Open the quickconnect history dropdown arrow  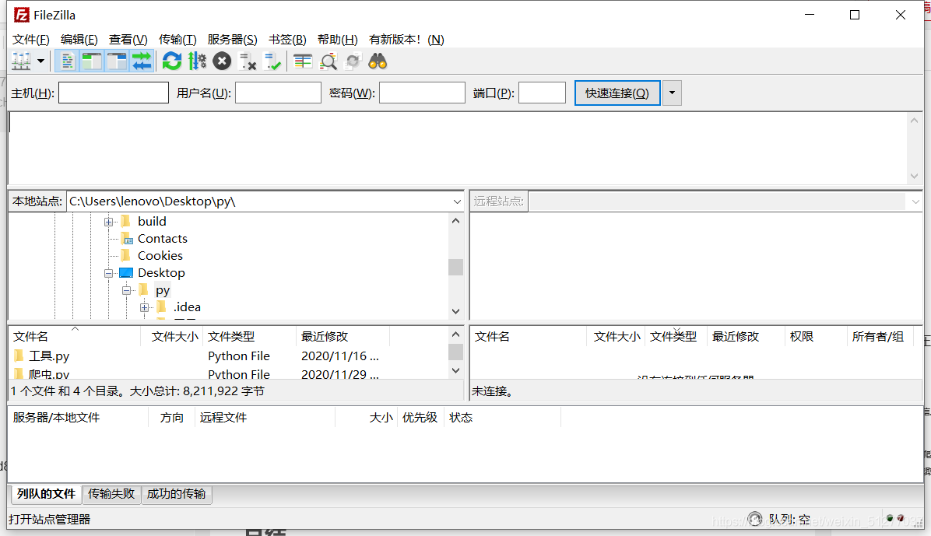pos(672,93)
